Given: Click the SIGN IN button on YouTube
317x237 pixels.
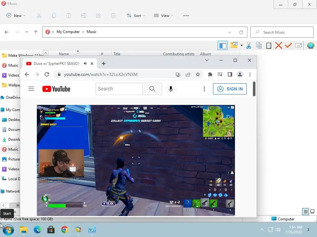Looking at the screenshot, I should point(230,89).
